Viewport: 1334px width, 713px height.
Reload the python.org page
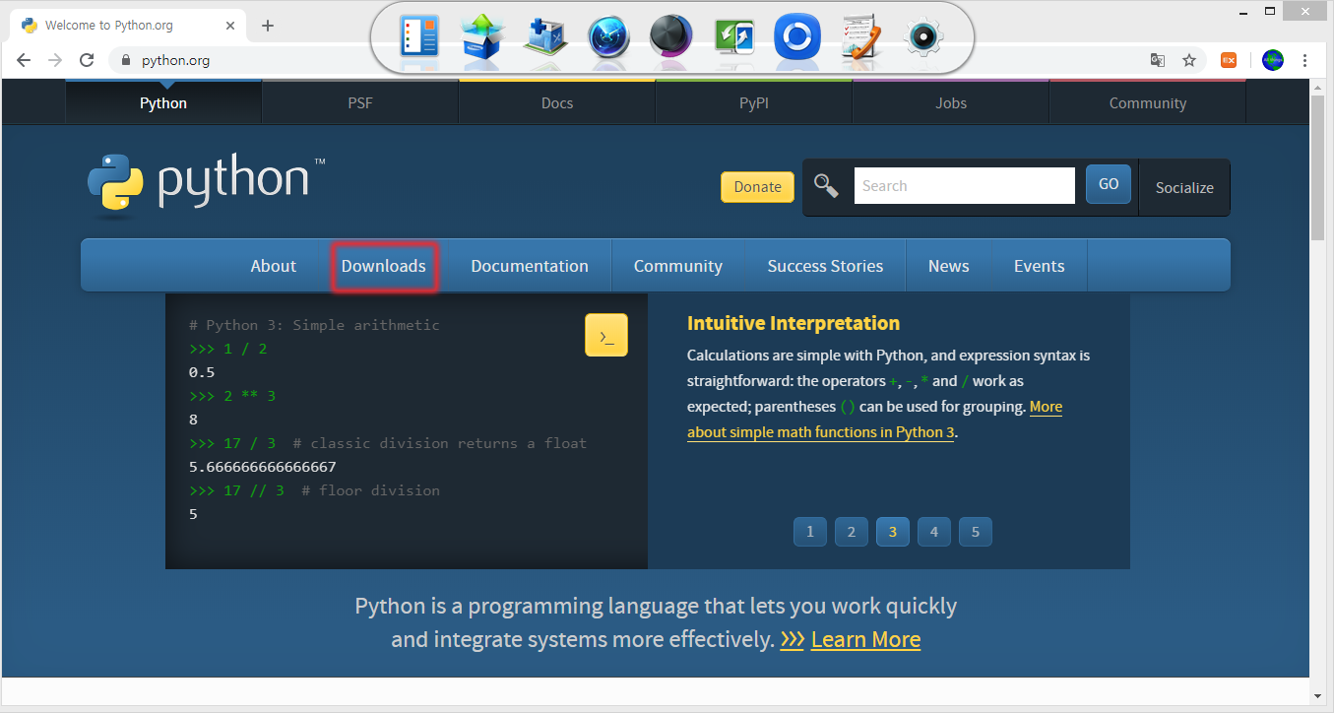[x=87, y=60]
